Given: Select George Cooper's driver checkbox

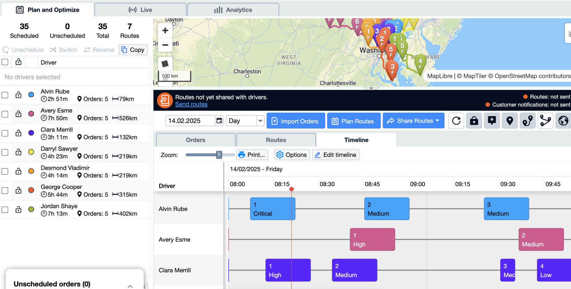Looking at the screenshot, I should click(x=5, y=190).
